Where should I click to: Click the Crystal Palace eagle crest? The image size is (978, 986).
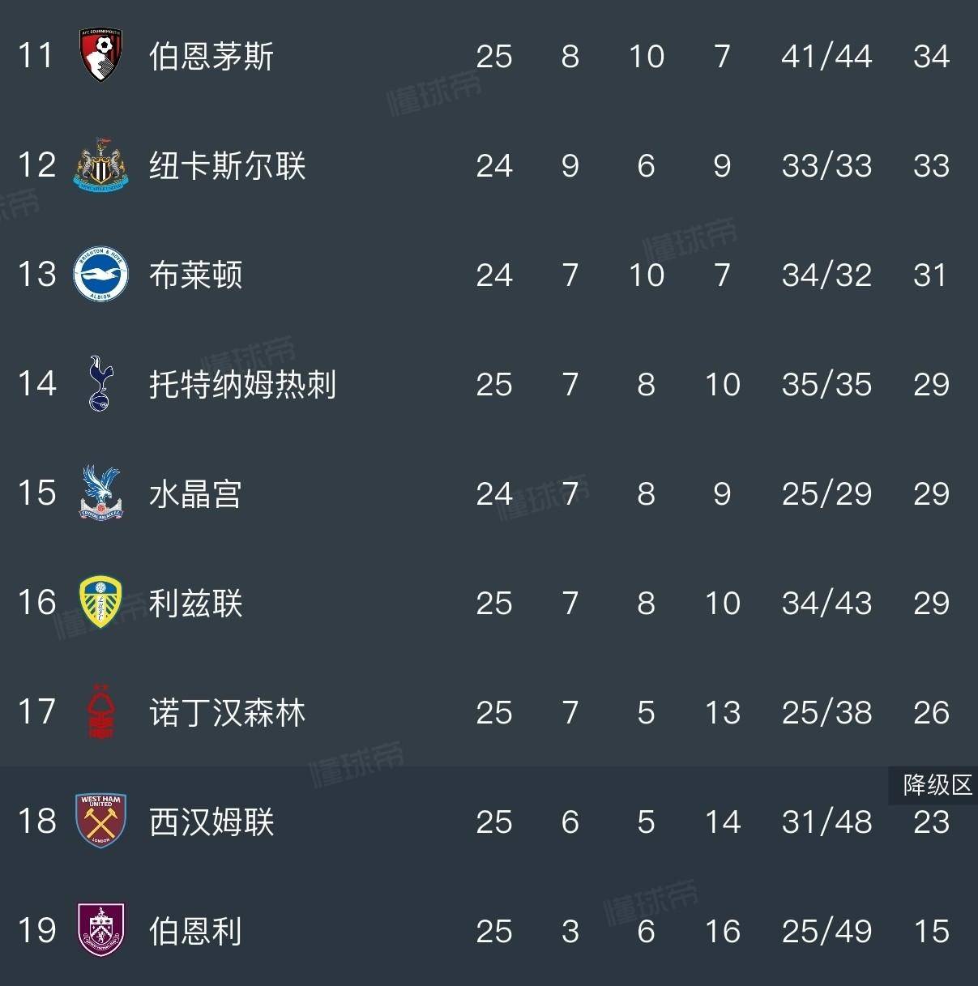[x=100, y=493]
